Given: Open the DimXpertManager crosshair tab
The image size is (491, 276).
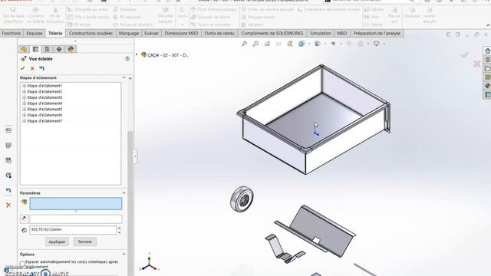Looking at the screenshot, I should [59, 49].
